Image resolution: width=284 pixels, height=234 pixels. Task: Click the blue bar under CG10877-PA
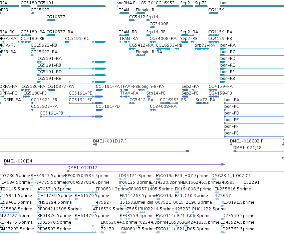pyautogui.click(x=51, y=90)
